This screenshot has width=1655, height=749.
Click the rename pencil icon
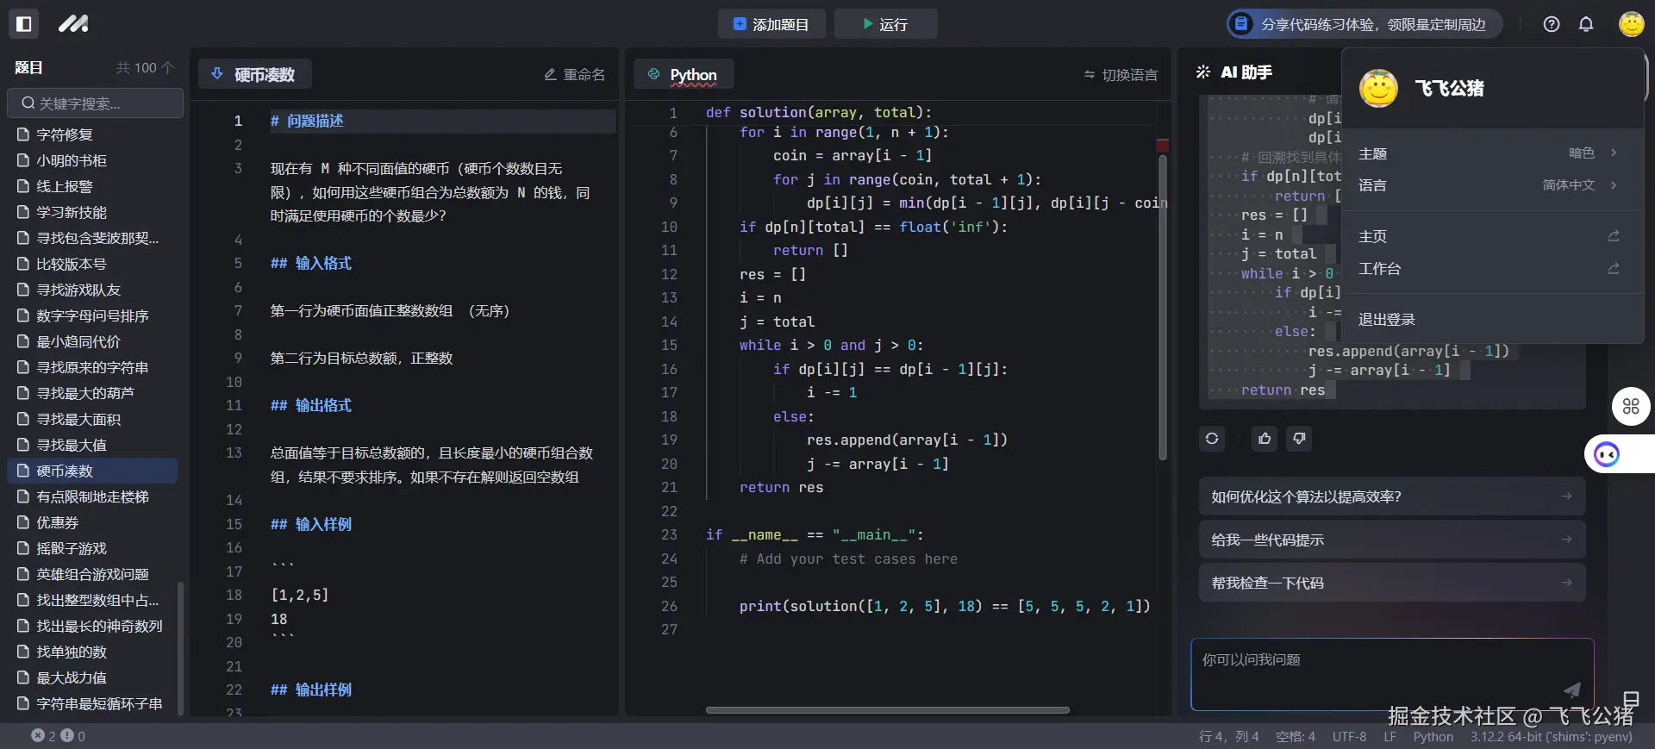(550, 75)
